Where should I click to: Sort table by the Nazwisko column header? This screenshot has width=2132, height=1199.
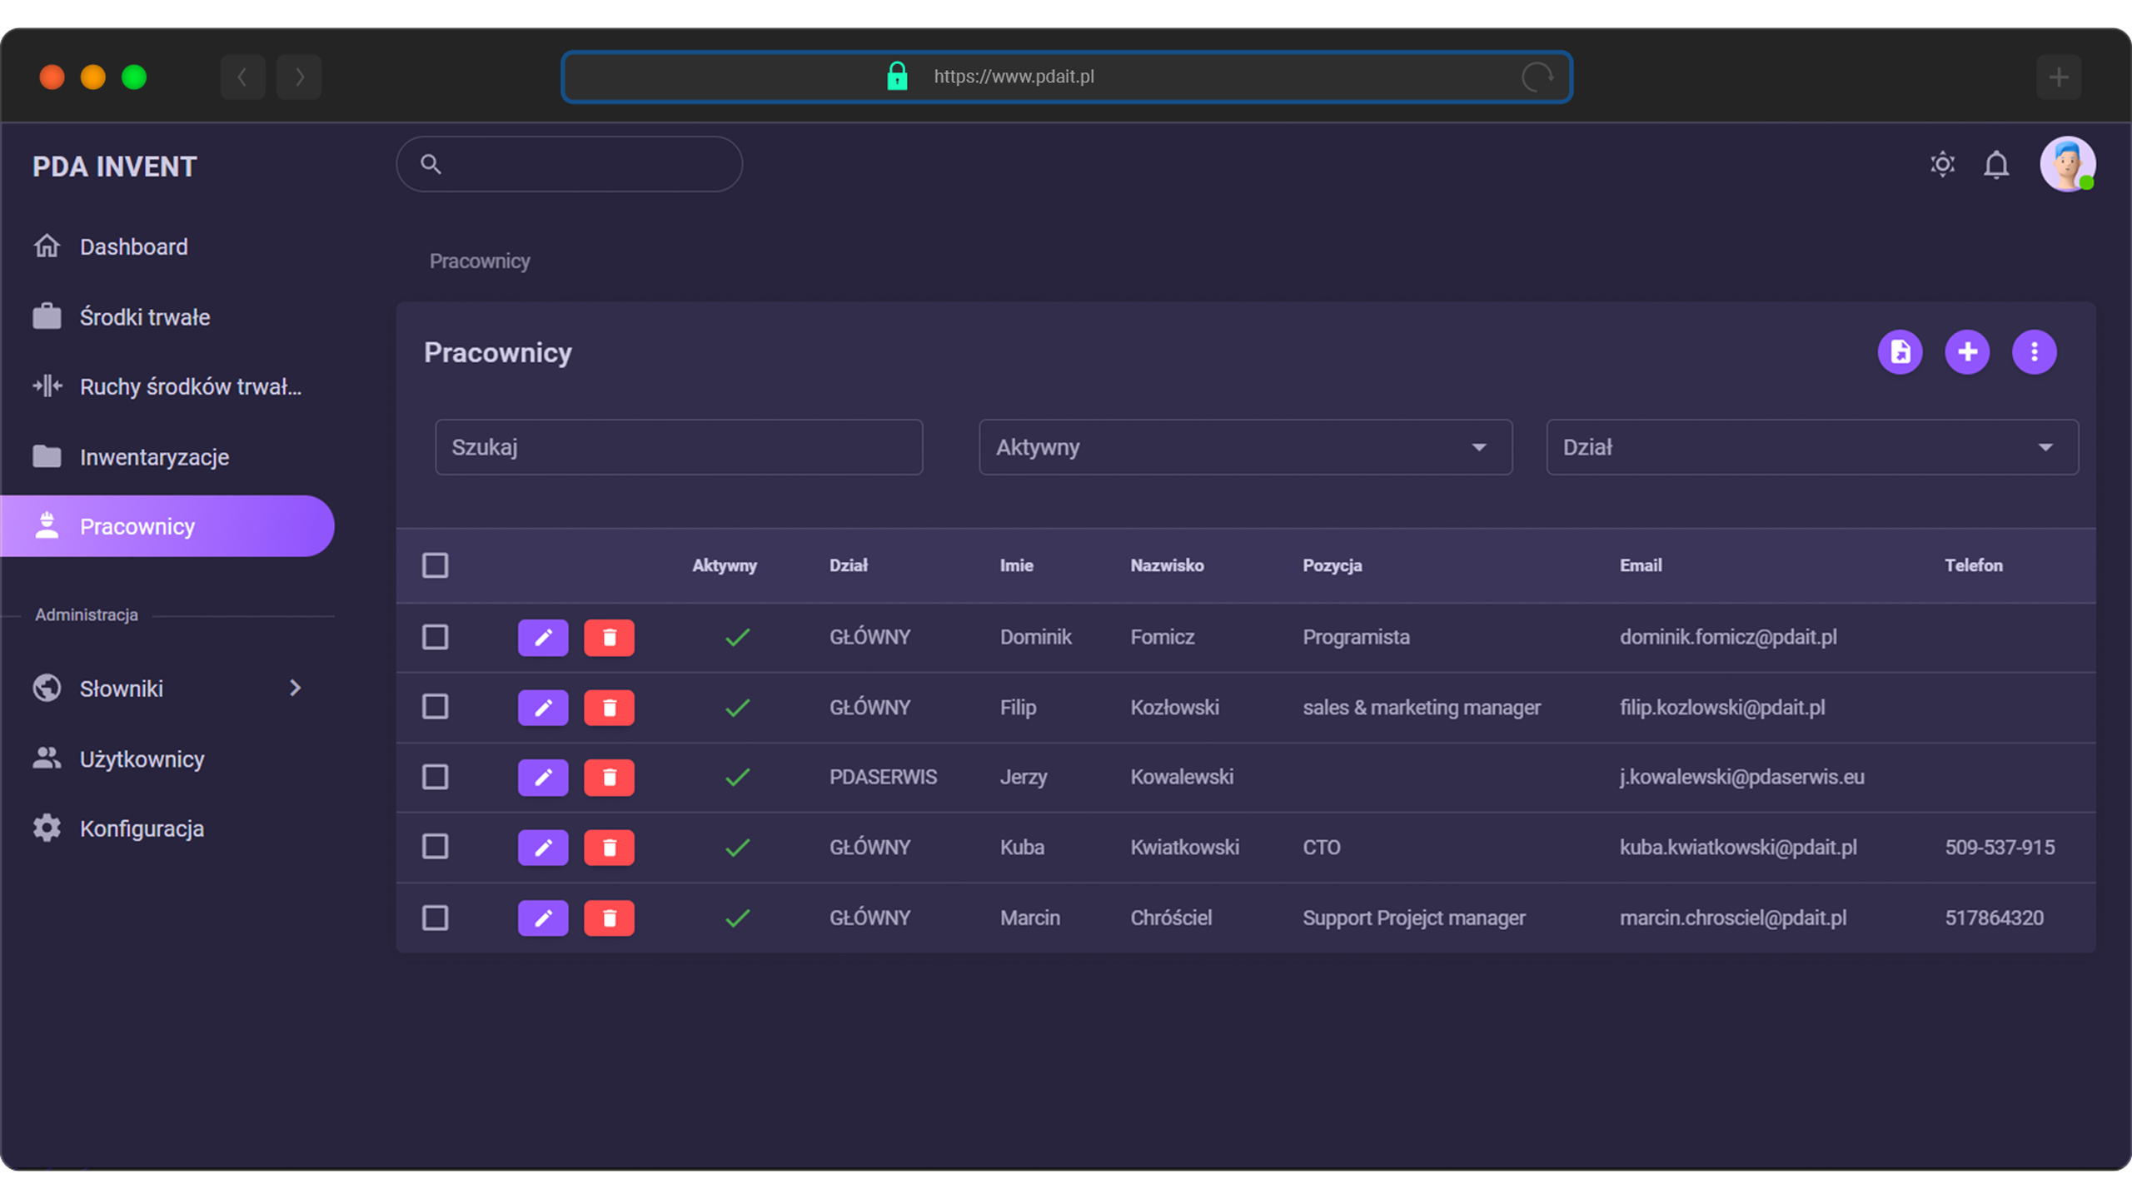pyautogui.click(x=1167, y=565)
